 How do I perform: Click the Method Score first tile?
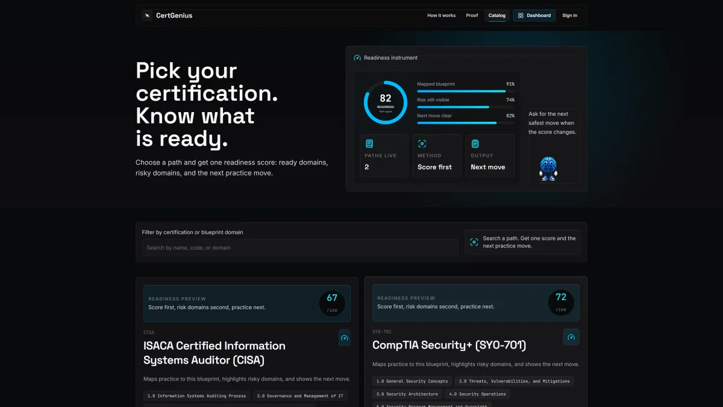(437, 156)
